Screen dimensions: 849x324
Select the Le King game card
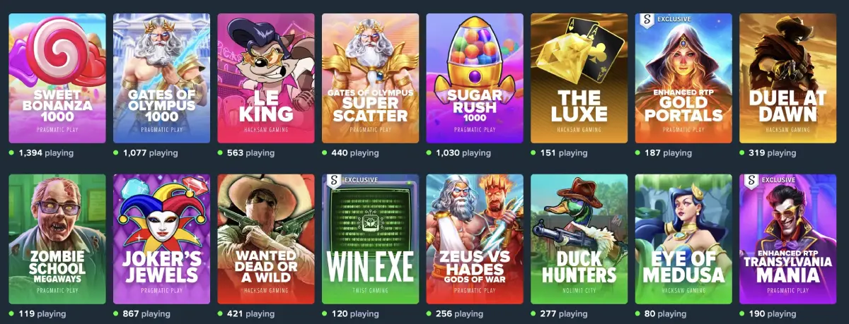click(266, 78)
